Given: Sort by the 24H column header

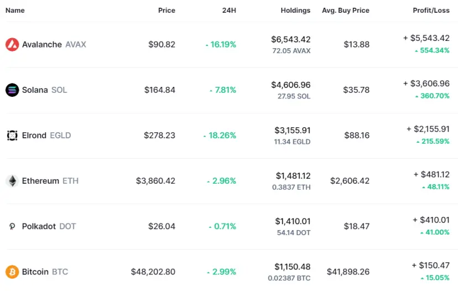Looking at the screenshot, I should click(x=229, y=10).
